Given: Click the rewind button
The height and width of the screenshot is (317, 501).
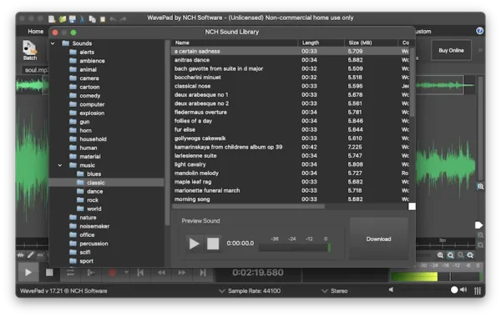Looking at the screenshot, I should pos(161,272).
